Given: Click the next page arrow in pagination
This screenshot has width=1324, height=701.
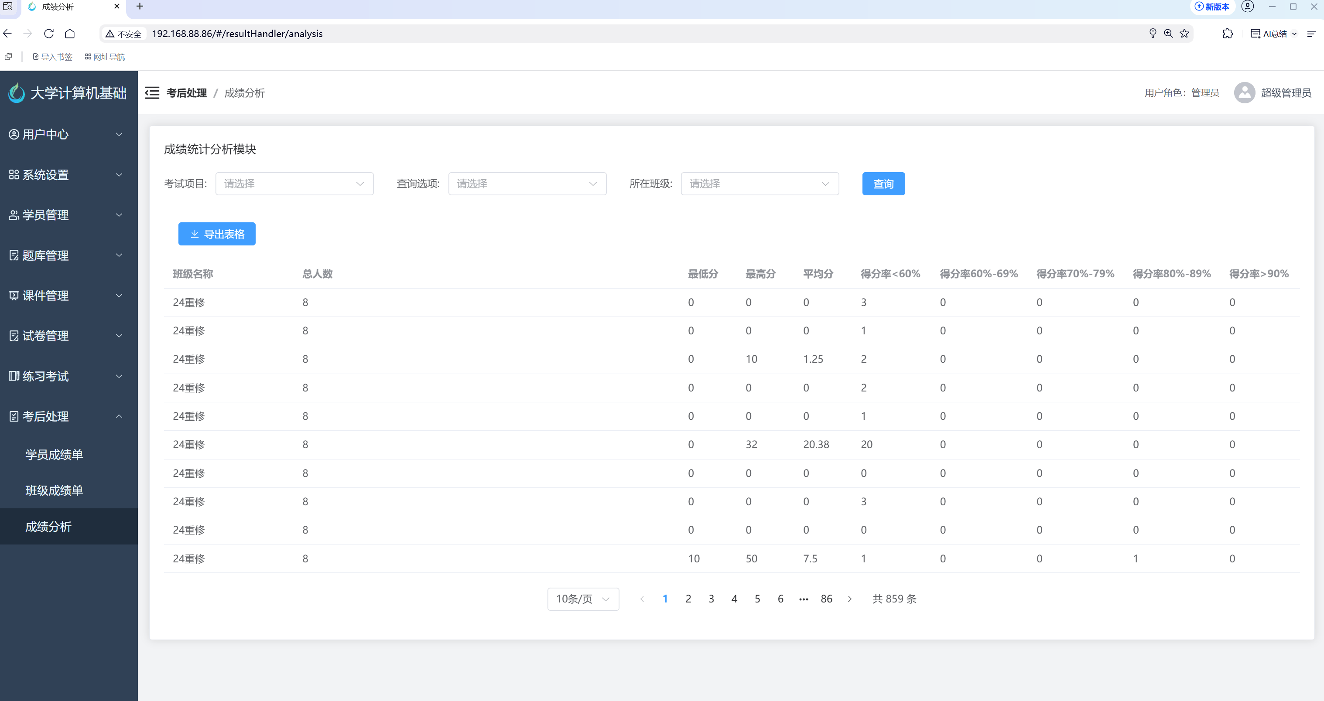Looking at the screenshot, I should coord(850,599).
